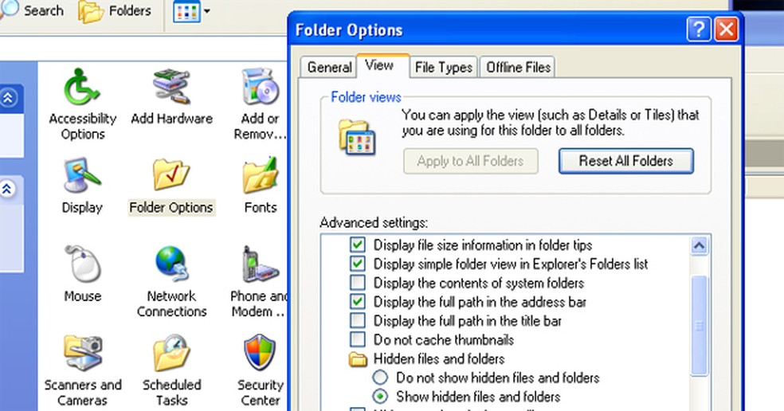Click the Search toolbar button
Screen dimensions: 784x411
click(32, 10)
